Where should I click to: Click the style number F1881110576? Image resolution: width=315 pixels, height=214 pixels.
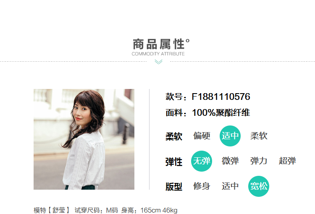point(221,97)
